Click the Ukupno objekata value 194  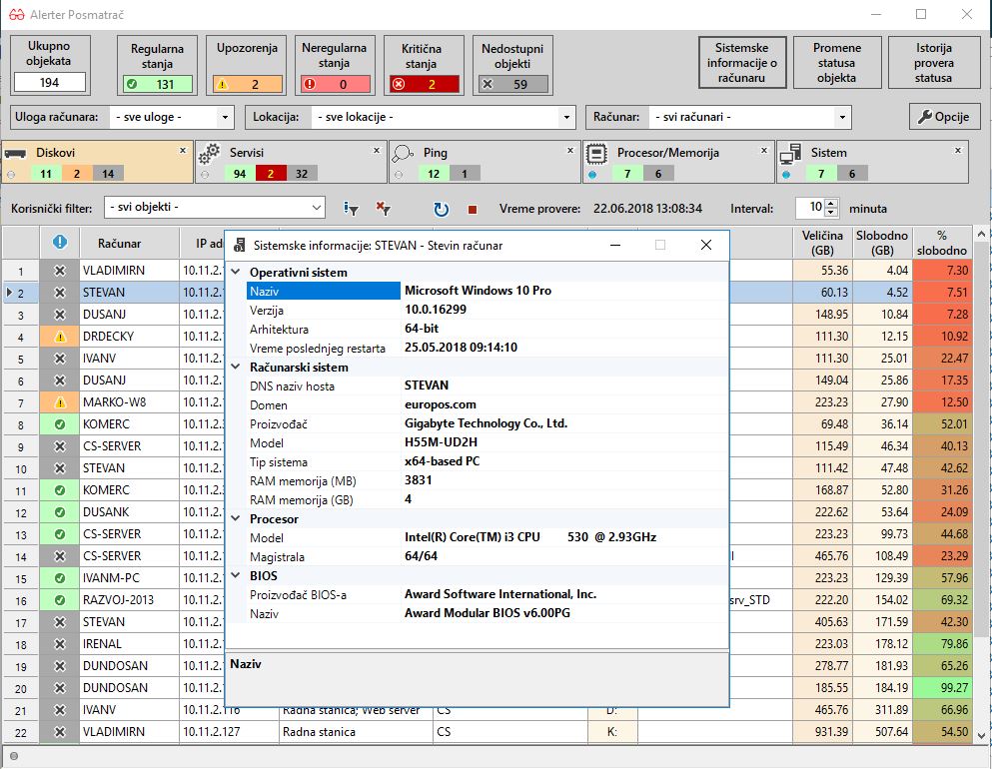pos(49,82)
